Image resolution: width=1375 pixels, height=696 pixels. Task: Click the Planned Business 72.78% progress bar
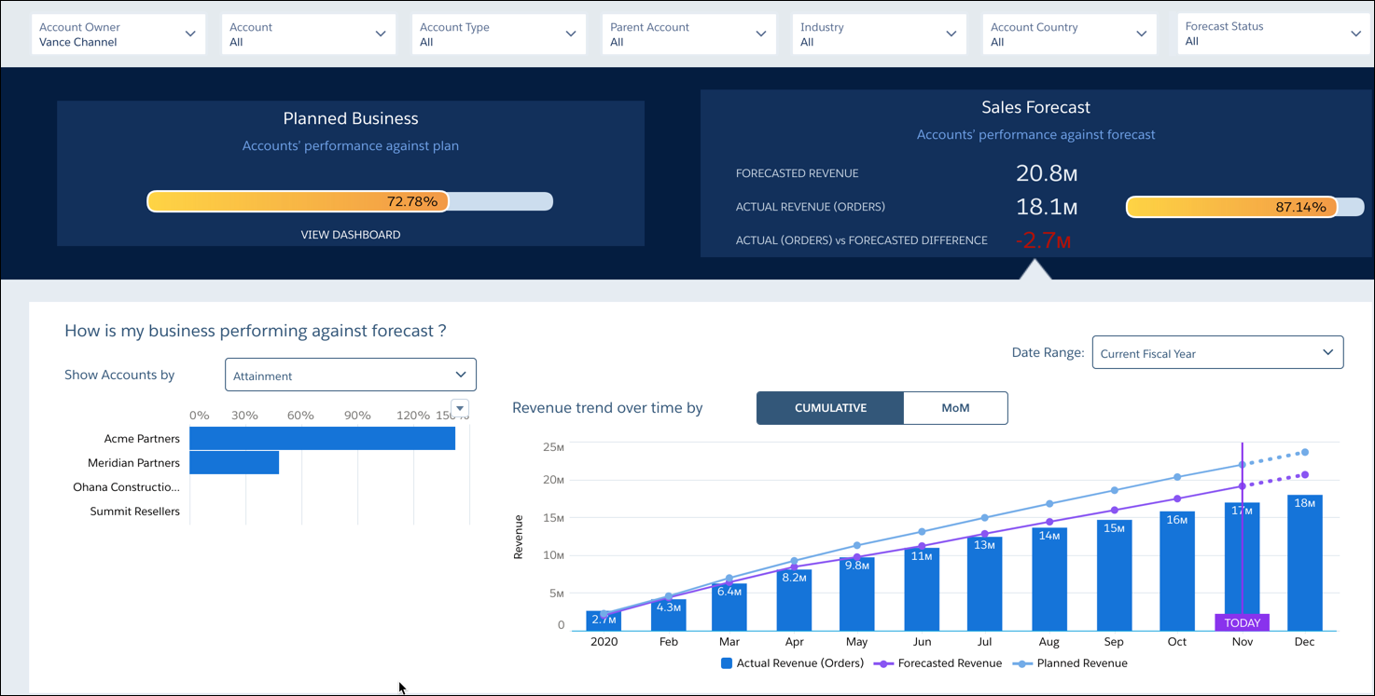pyautogui.click(x=350, y=201)
